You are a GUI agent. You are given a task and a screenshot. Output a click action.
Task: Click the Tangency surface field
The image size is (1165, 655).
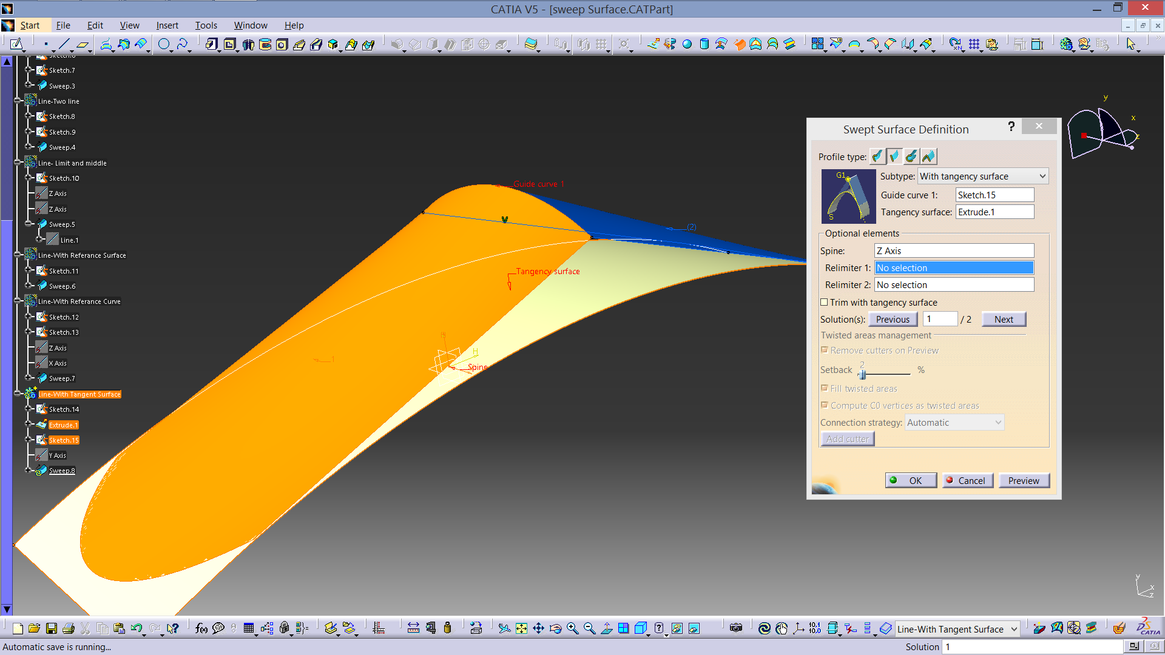[x=994, y=212]
